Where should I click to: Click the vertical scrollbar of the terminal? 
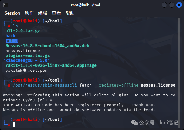pos(179,73)
